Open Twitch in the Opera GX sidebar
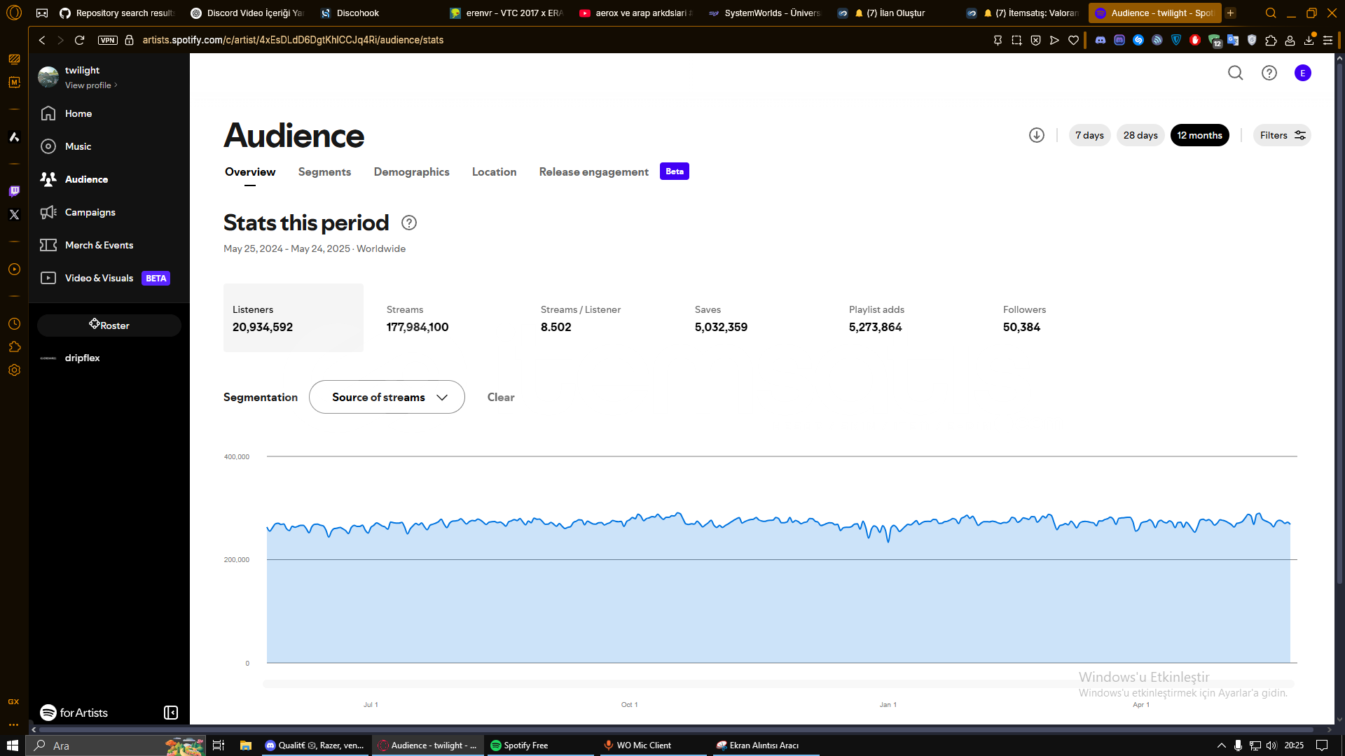This screenshot has width=1345, height=756. coord(14,191)
